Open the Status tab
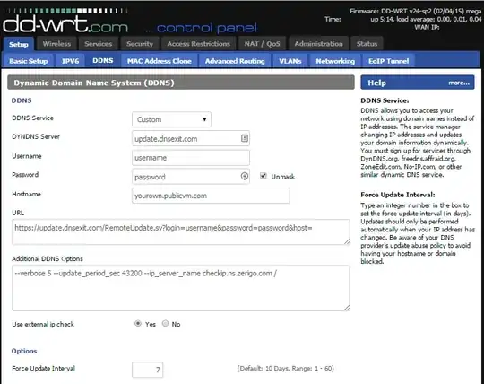This screenshot has width=484, height=384. pos(367,44)
